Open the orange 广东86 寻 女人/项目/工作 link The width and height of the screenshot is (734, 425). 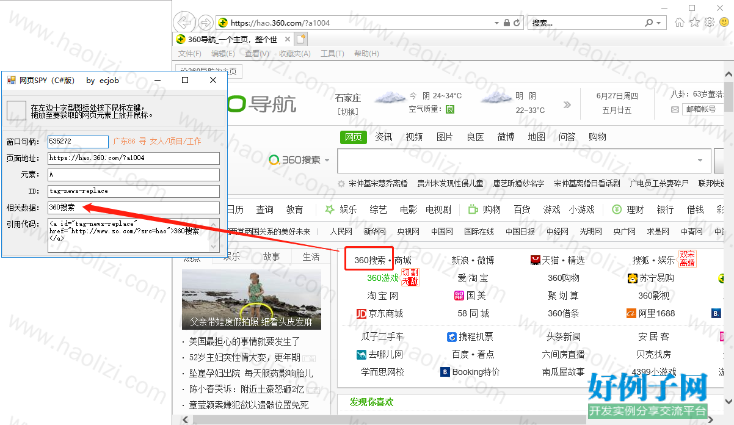(158, 141)
